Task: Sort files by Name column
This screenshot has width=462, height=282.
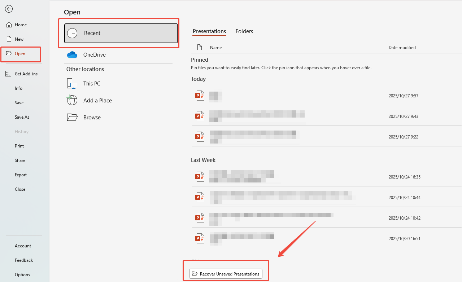Action: (x=215, y=47)
